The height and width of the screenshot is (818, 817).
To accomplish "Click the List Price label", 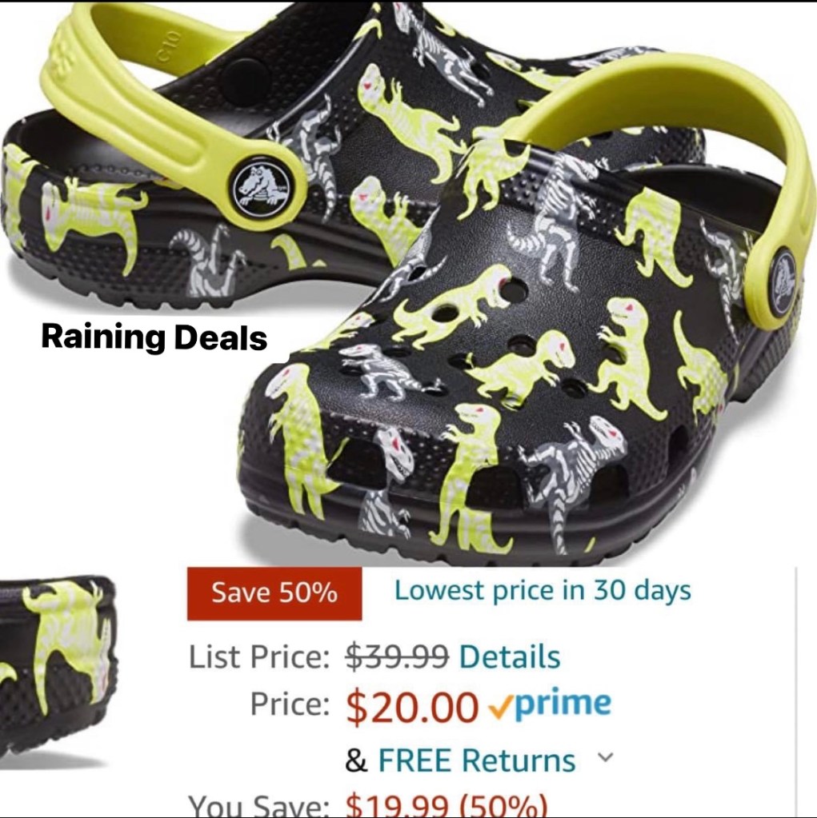I will click(259, 656).
